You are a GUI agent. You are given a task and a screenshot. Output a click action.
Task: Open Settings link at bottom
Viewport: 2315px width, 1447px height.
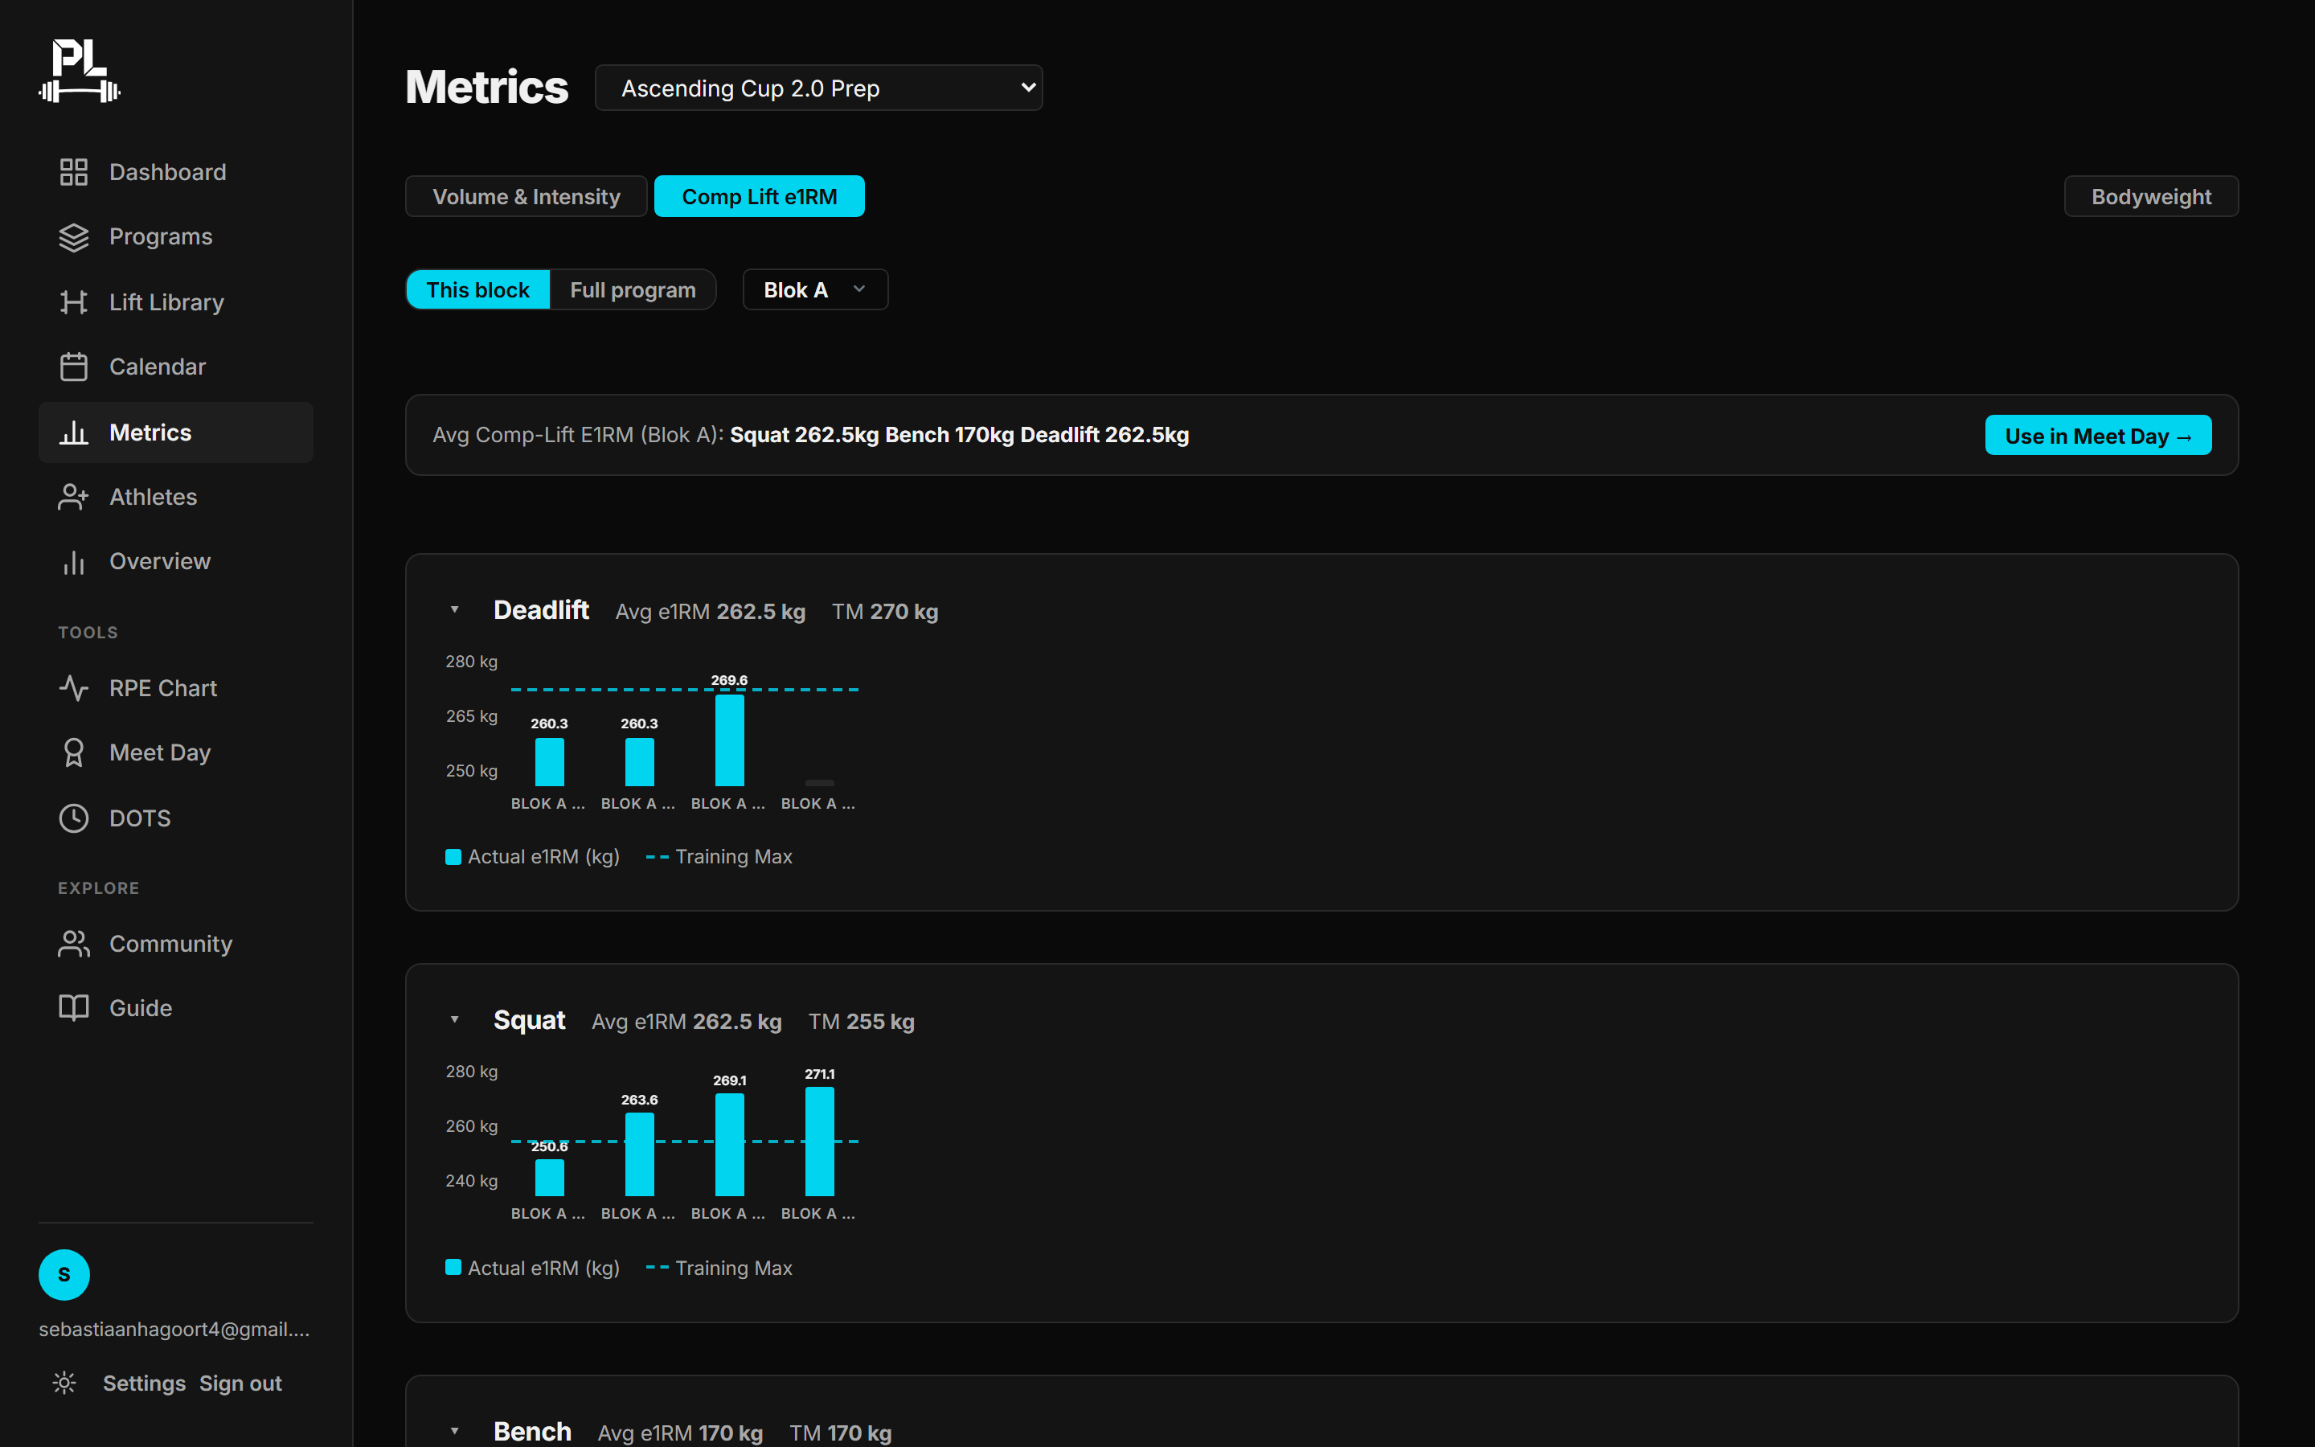click(145, 1383)
